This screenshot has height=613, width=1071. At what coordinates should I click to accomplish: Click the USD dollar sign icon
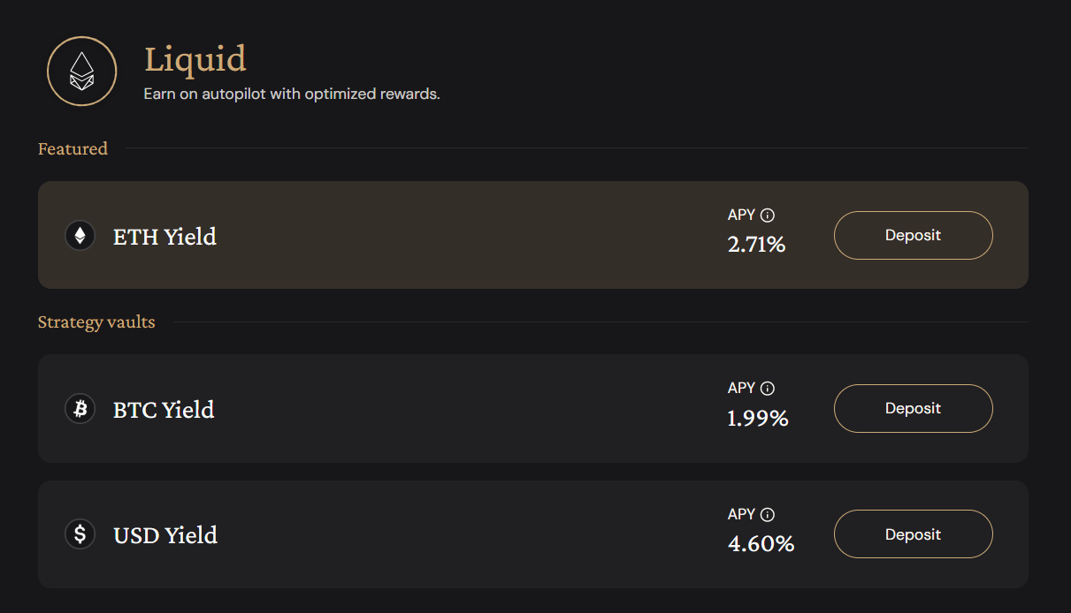pyautogui.click(x=80, y=534)
